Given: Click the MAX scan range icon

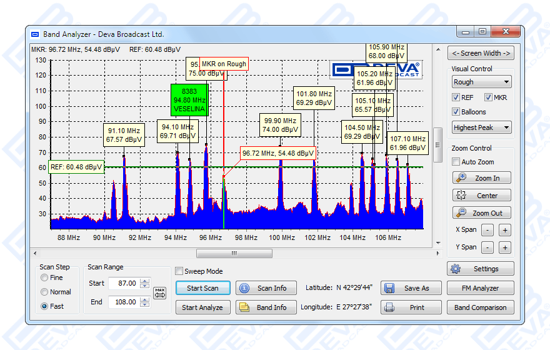Looking at the screenshot, I should coord(160,292).
